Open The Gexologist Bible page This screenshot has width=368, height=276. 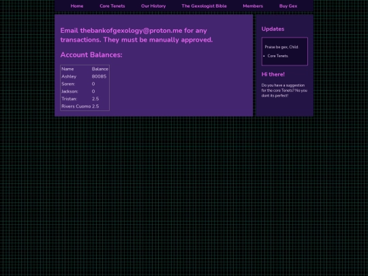pos(204,6)
